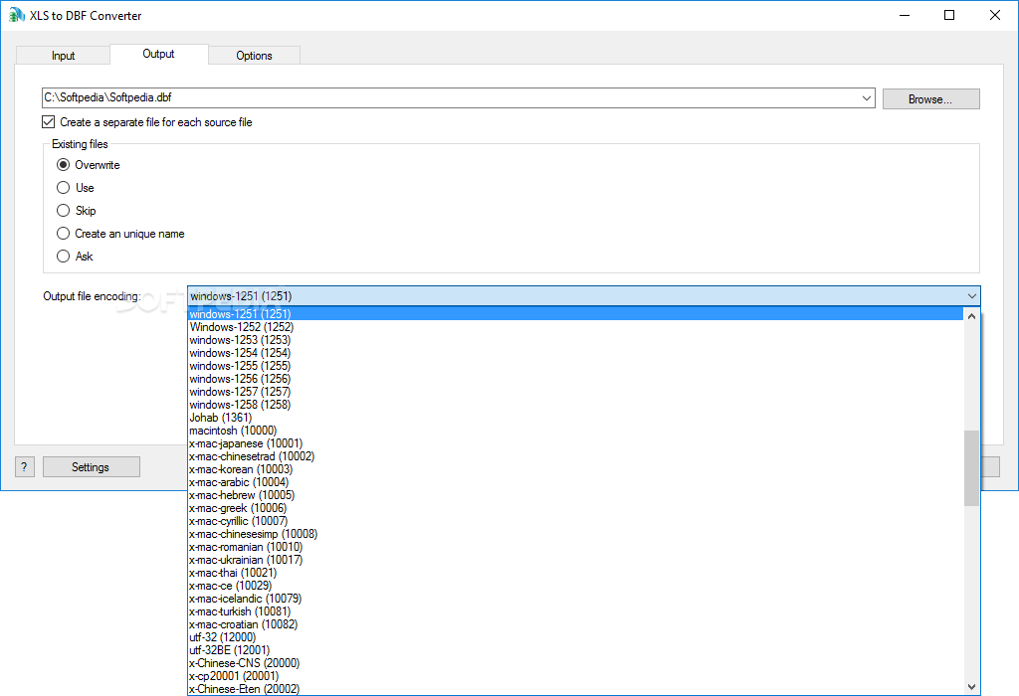This screenshot has height=696, width=1019.
Task: Close the XLS to DBF Converter window
Action: point(994,15)
